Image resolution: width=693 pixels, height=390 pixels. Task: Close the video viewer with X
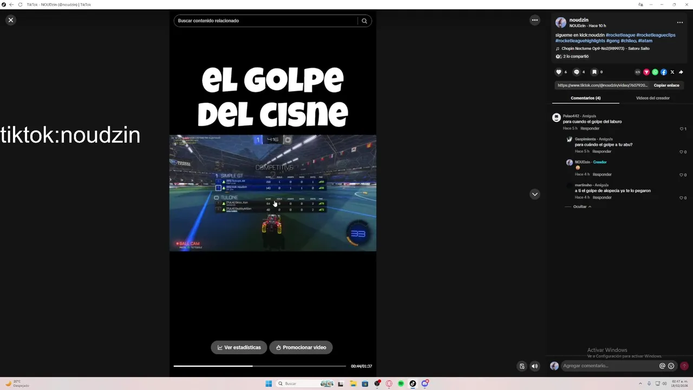point(11,20)
